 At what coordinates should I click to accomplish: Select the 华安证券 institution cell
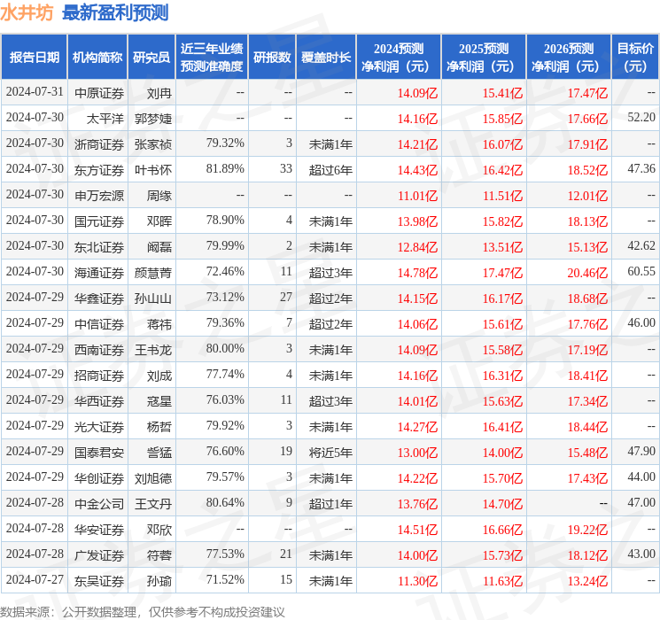click(x=99, y=530)
